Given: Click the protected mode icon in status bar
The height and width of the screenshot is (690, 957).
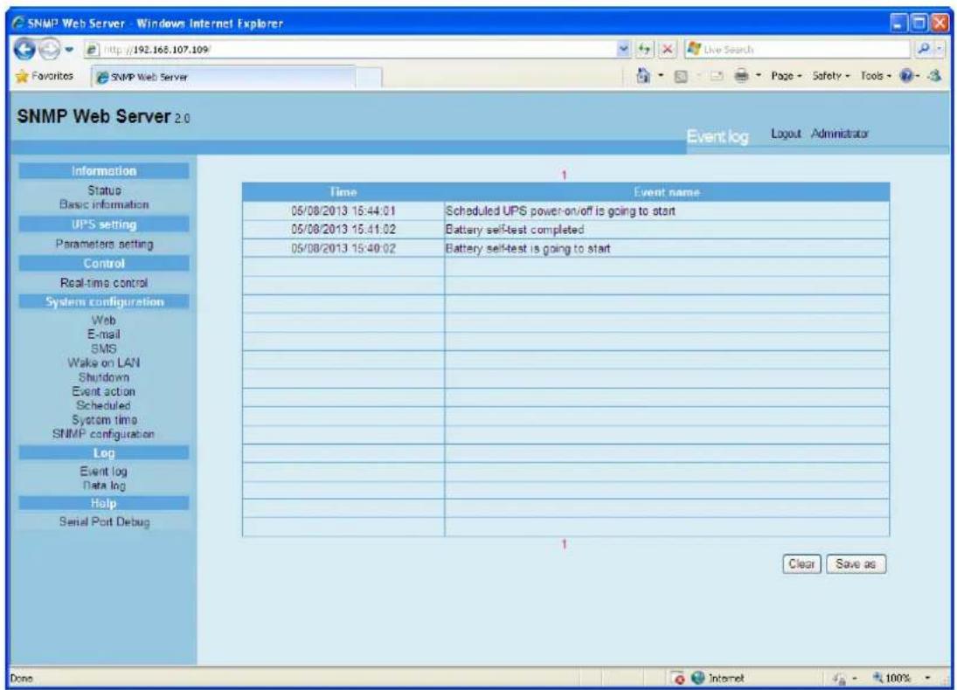Looking at the screenshot, I should tap(839, 678).
